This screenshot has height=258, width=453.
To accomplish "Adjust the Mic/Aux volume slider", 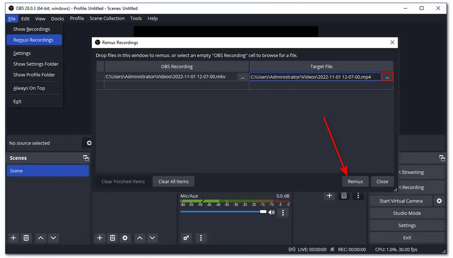I will (x=223, y=211).
